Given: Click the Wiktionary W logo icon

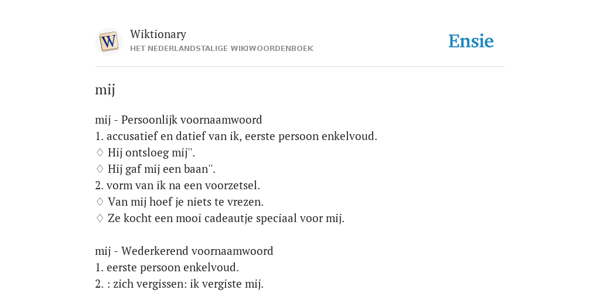Looking at the screenshot, I should [108, 42].
